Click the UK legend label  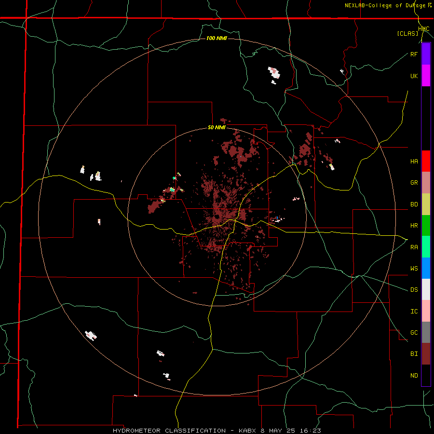(414, 76)
